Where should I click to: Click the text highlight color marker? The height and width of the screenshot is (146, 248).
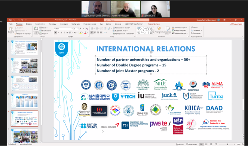point(81,33)
